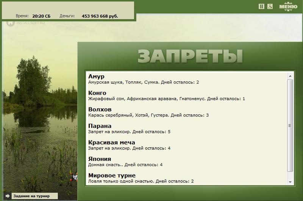Select the Красивая меча heading

point(111,142)
